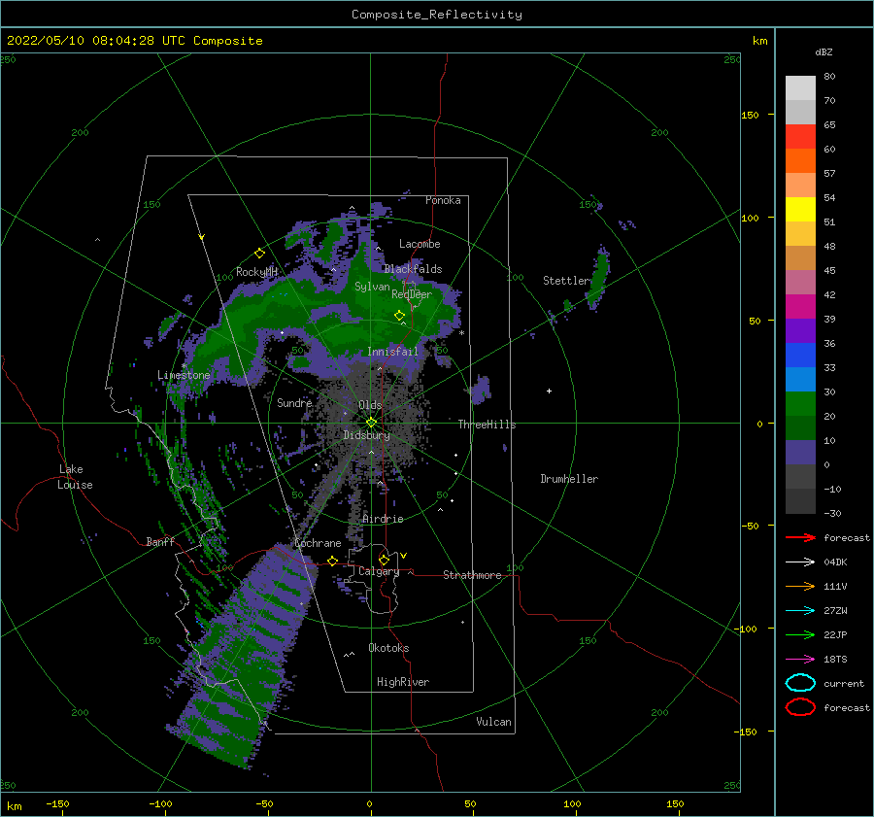Pick the indigo 0-10 dBZ swatch
The height and width of the screenshot is (817, 874).
pos(800,453)
